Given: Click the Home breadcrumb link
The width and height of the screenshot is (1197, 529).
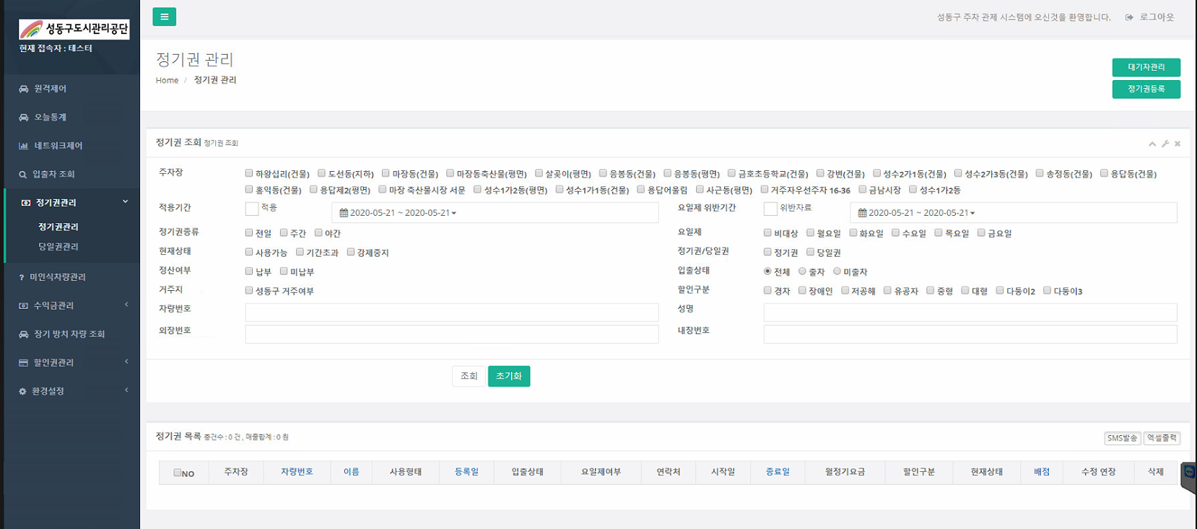Looking at the screenshot, I should (167, 80).
